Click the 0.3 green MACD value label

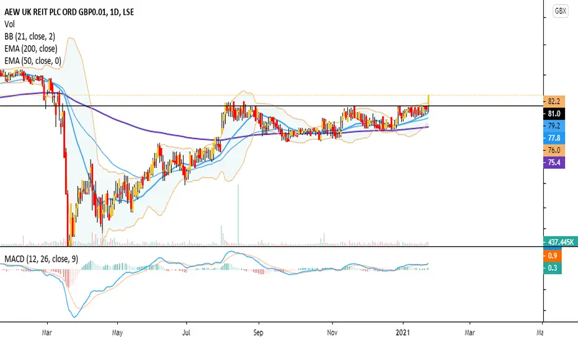click(x=553, y=268)
